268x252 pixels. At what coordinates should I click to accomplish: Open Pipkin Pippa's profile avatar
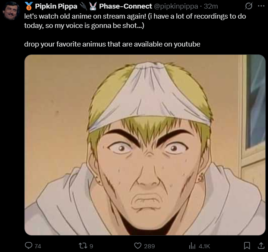[x=10, y=10]
